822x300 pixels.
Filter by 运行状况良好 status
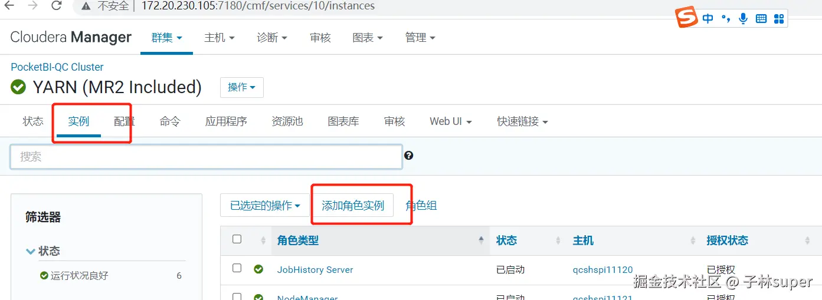coord(79,276)
